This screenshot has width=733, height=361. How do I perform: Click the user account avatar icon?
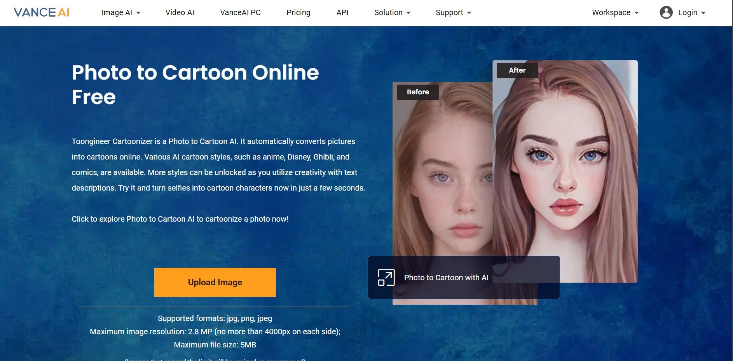coord(666,12)
